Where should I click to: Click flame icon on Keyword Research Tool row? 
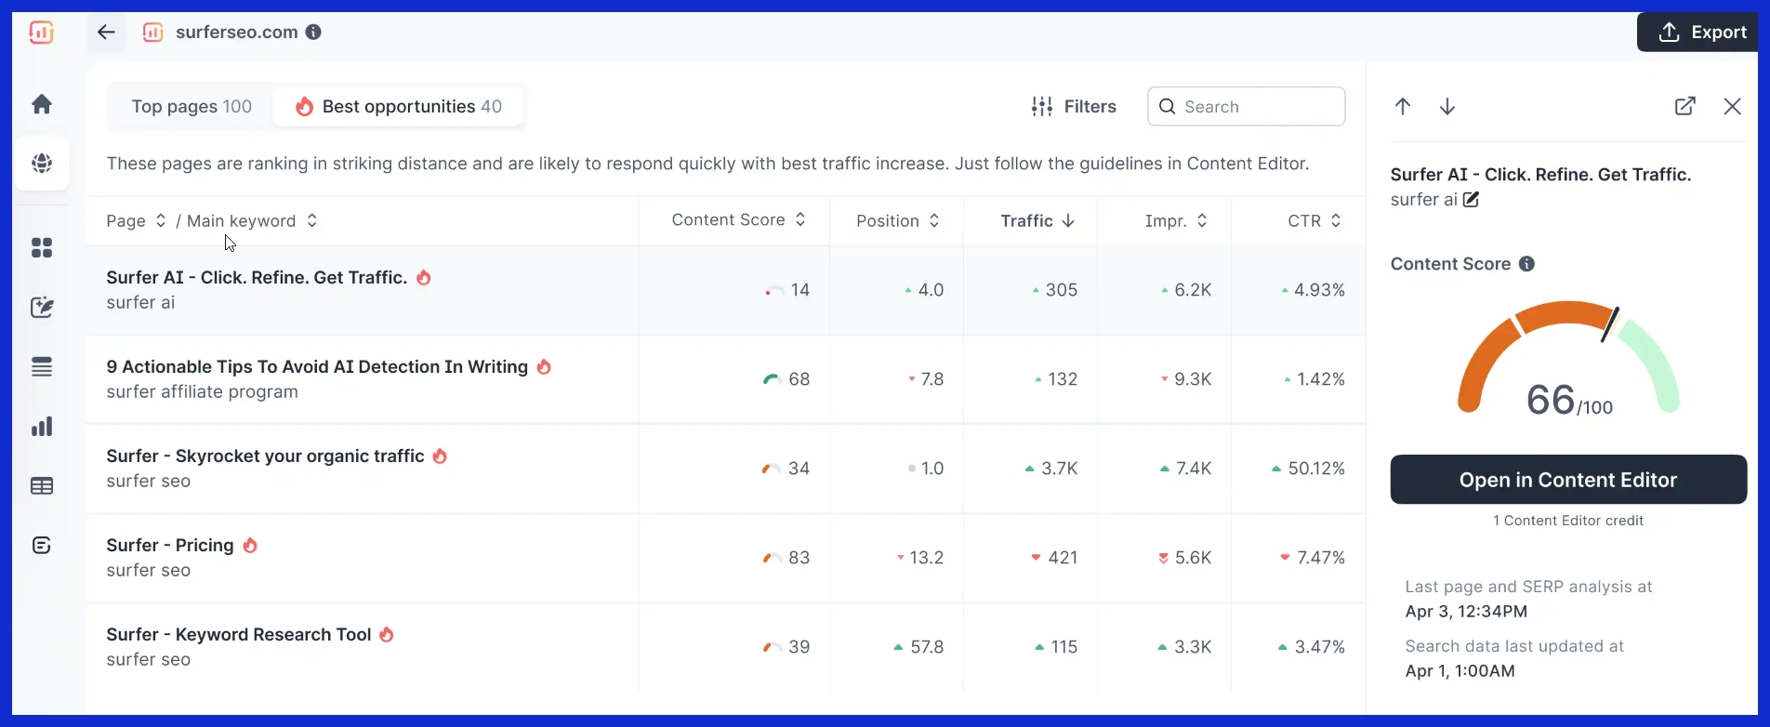(387, 634)
